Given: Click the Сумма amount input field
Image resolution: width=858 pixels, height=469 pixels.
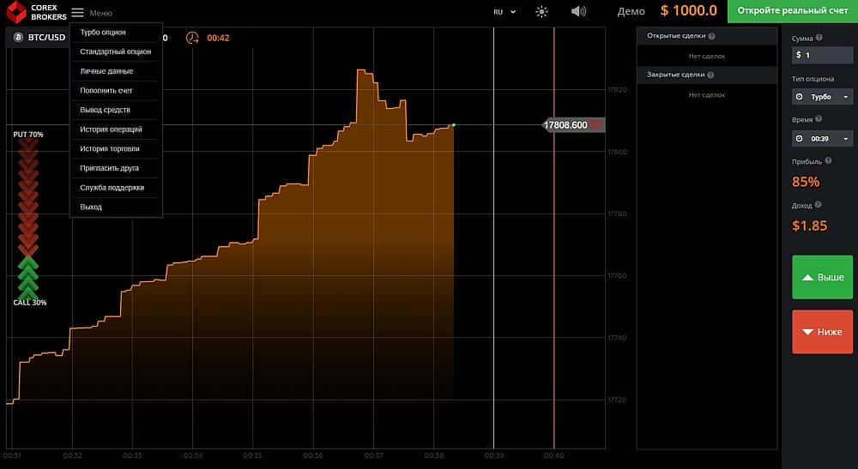Looking at the screenshot, I should tap(822, 55).
